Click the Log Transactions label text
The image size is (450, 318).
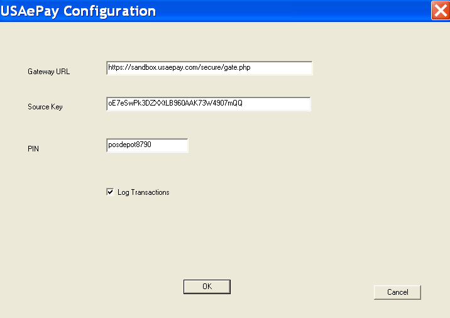[x=143, y=192]
